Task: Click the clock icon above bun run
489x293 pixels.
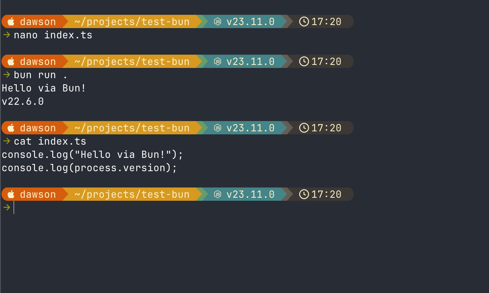Action: 304,61
